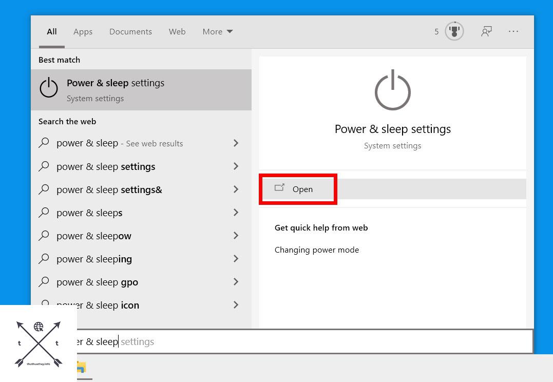The height and width of the screenshot is (382, 553).
Task: Expand arrow for 'power & sleep settings&' suggestion
Action: [236, 189]
